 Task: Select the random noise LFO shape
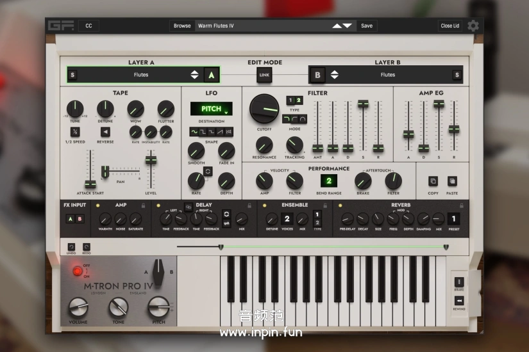tap(229, 132)
